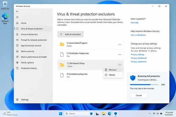
Task: Open more options for C:\Tools\dev-helper.exe
Action: pos(120,55)
